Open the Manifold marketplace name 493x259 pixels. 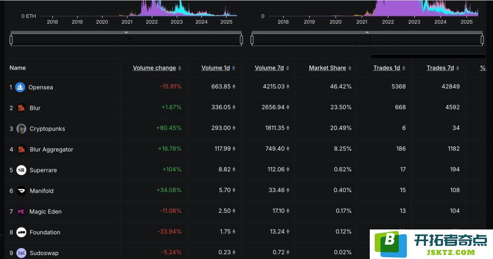(x=41, y=191)
